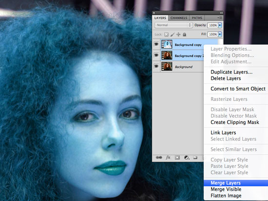The image size is (268, 201).
Task: Collapse the panel with double arrows
Action: [221, 13]
